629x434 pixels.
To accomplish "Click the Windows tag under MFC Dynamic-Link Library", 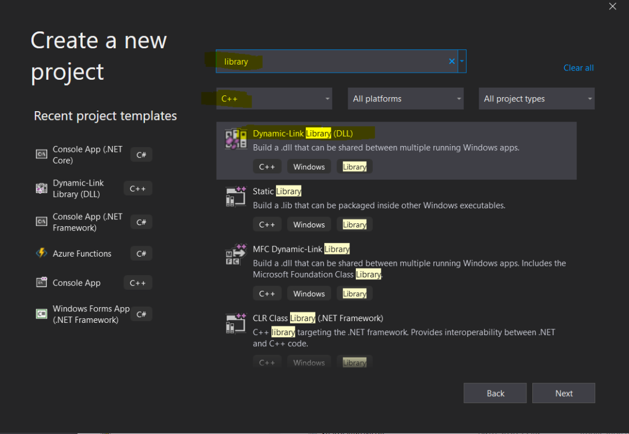I will 309,293.
